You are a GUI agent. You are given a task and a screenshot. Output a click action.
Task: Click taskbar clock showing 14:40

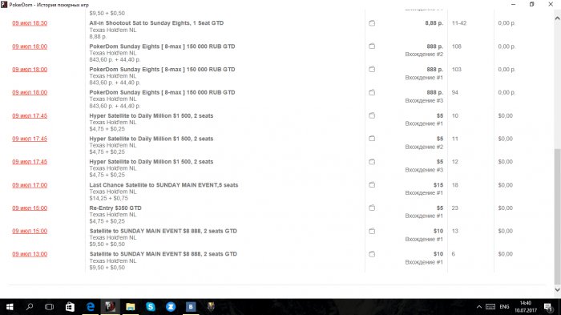526,307
